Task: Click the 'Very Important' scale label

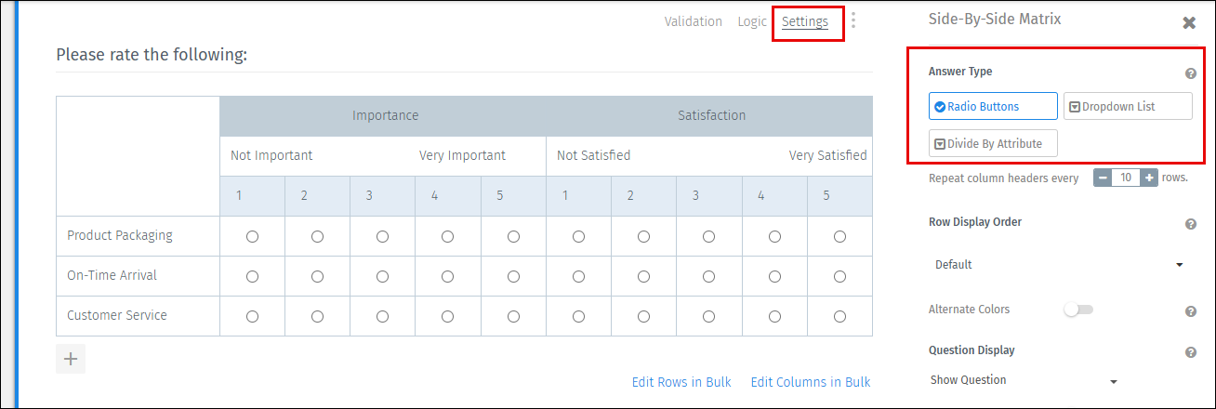Action: click(x=462, y=155)
